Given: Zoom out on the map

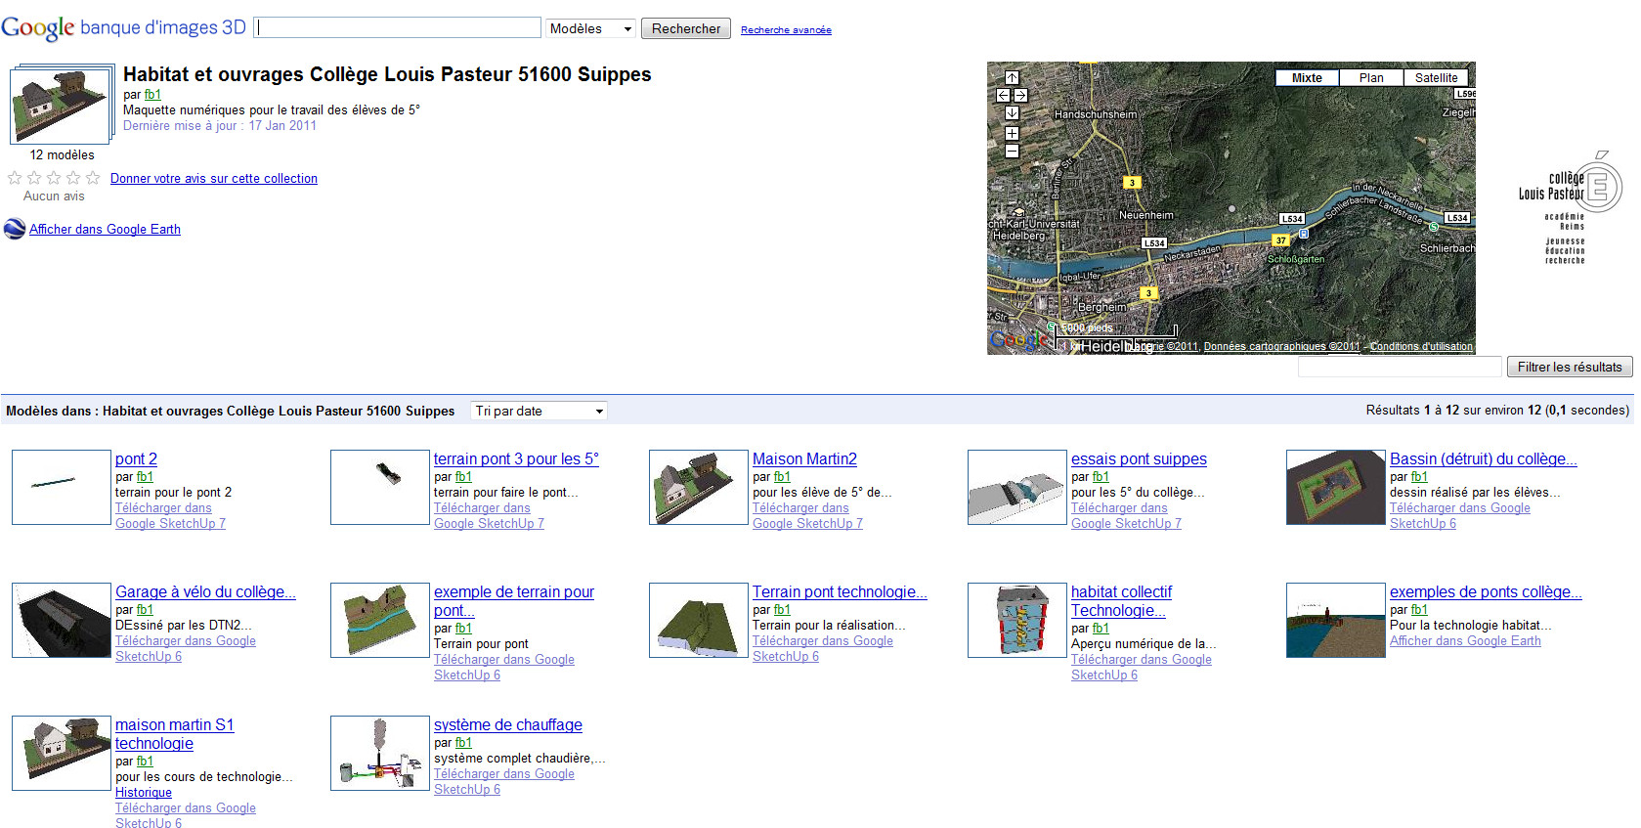Looking at the screenshot, I should 1012,151.
